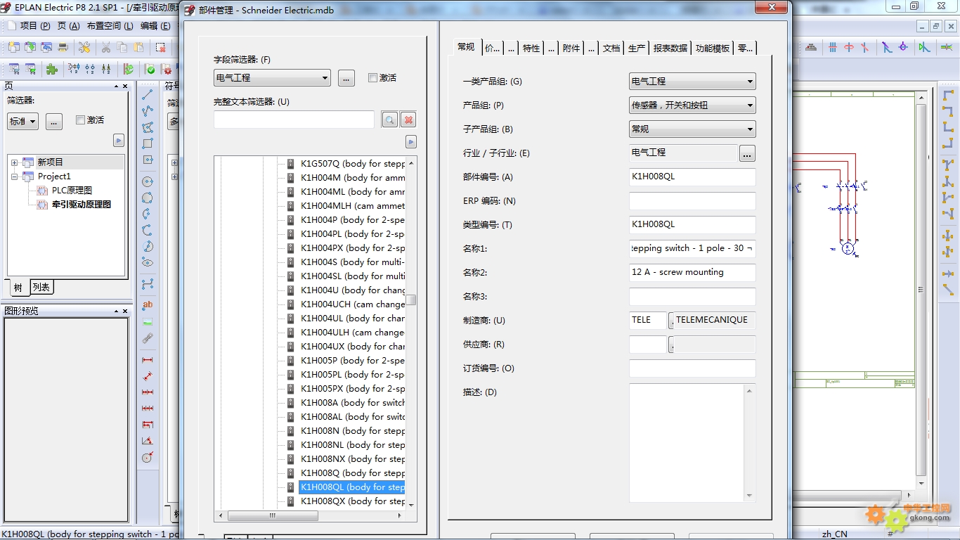
Task: Select the PLC原理图 page
Action: 72,191
